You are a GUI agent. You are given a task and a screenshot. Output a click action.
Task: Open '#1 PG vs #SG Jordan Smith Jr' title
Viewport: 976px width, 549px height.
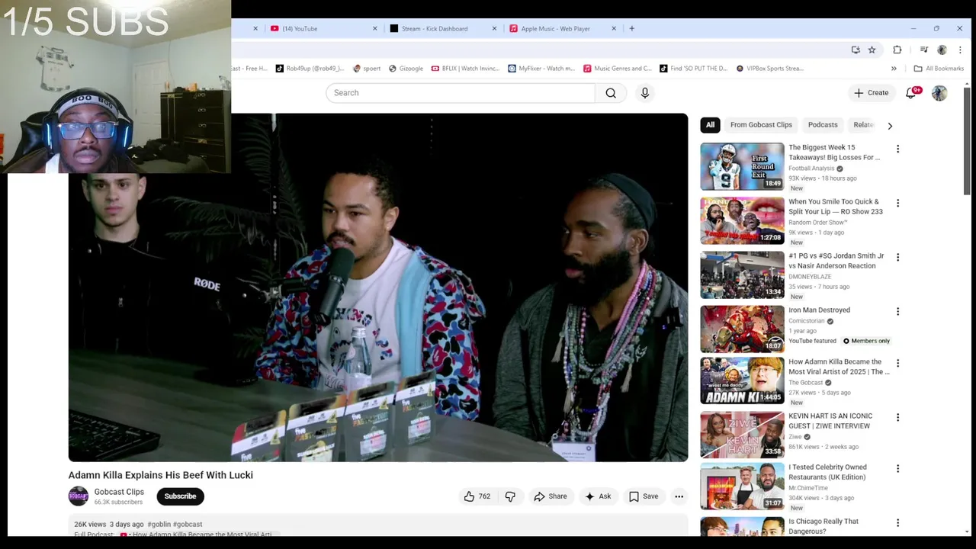[836, 261]
